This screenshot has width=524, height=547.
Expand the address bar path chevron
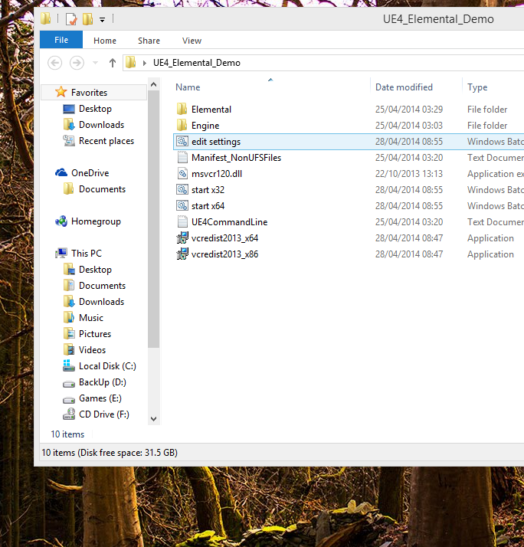tap(145, 63)
